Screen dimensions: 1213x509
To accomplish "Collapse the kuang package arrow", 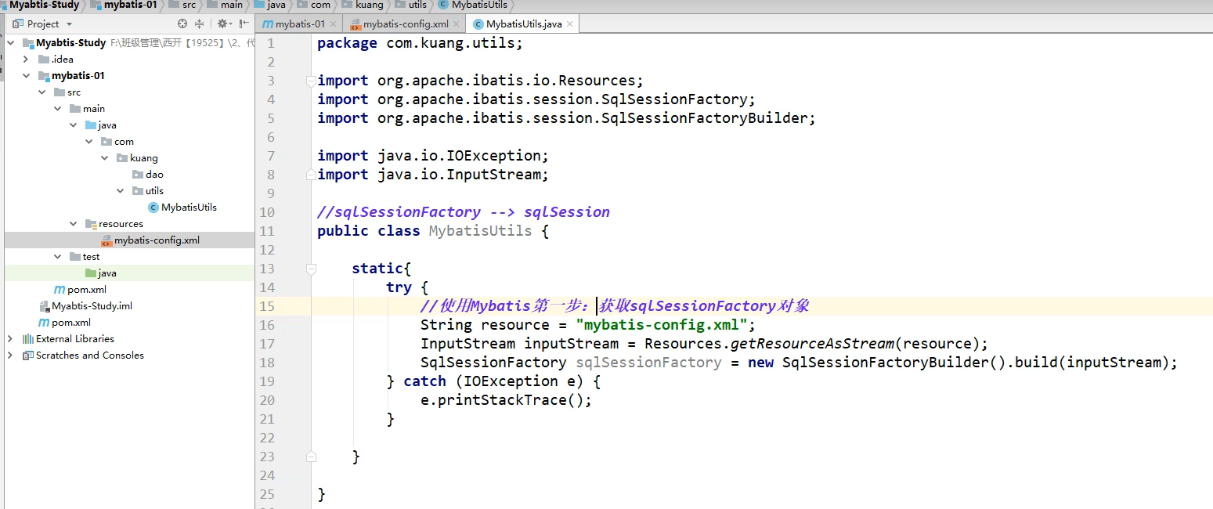I will (x=104, y=158).
